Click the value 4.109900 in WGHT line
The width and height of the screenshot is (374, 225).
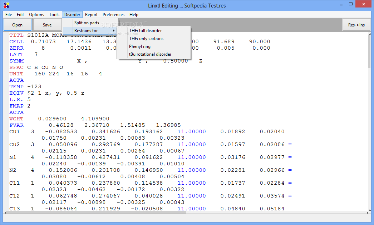click(95, 119)
